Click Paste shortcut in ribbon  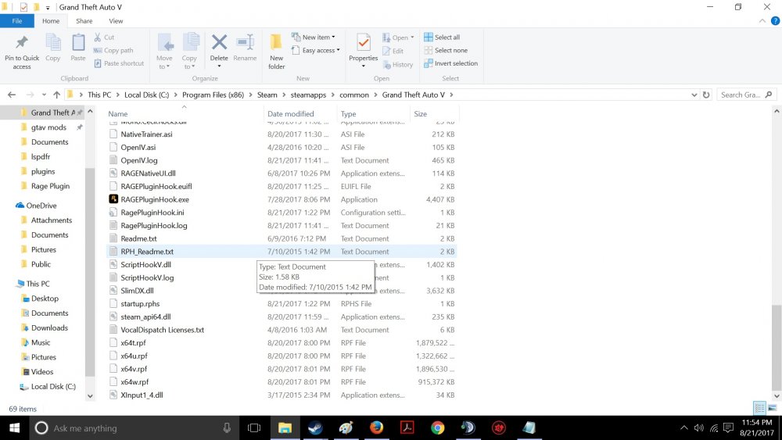[119, 63]
